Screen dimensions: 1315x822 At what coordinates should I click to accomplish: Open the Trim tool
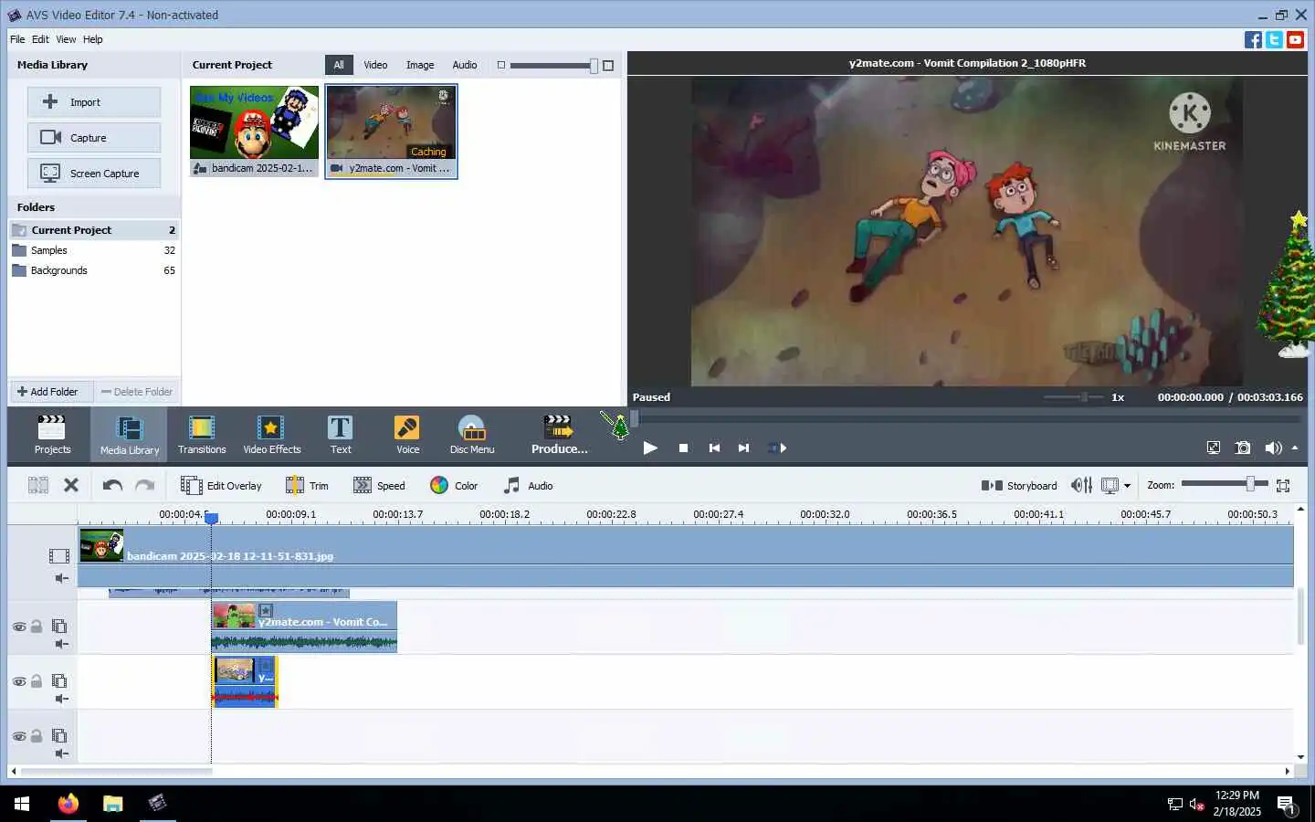(308, 486)
